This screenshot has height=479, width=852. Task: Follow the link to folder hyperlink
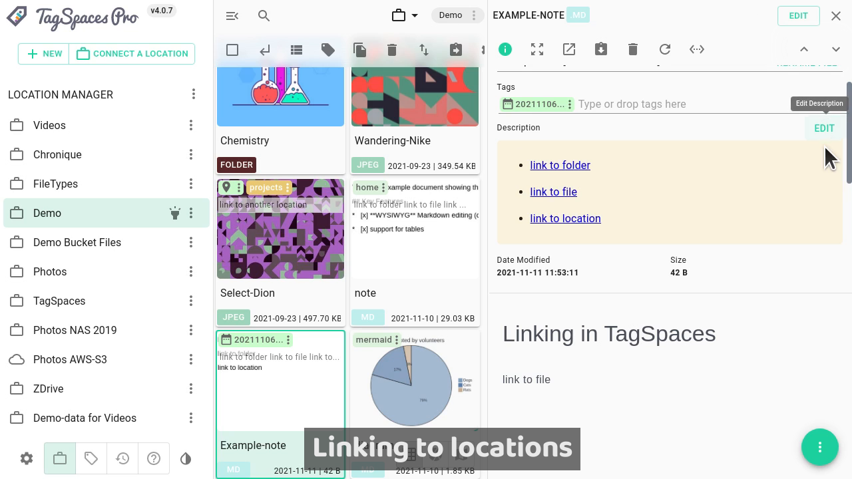pyautogui.click(x=560, y=165)
